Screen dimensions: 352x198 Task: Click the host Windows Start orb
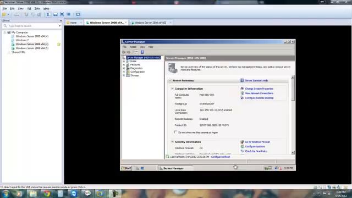pos(5,194)
